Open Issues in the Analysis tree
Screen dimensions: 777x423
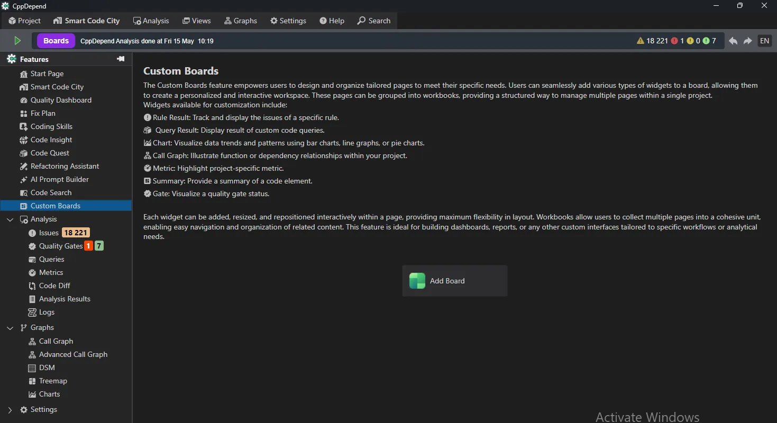pyautogui.click(x=49, y=233)
